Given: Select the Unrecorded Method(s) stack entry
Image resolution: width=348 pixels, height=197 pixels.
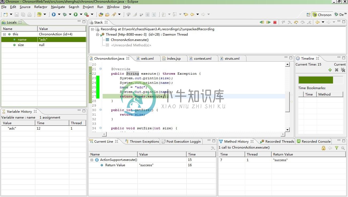Looking at the screenshot, I should tap(131, 45).
